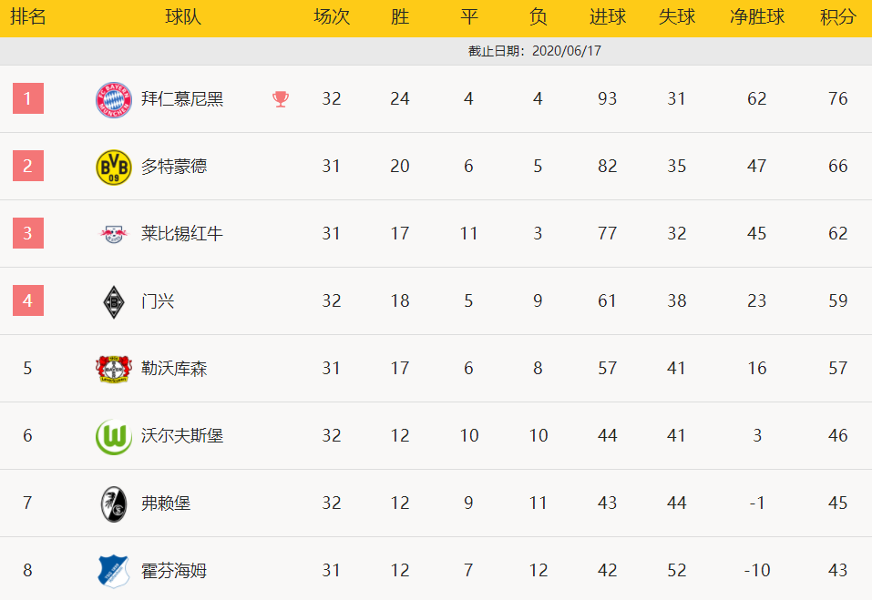This screenshot has height=600, width=872.
Task: Click the trophy icon beside 拜仁慕尼黑
Action: (x=281, y=99)
